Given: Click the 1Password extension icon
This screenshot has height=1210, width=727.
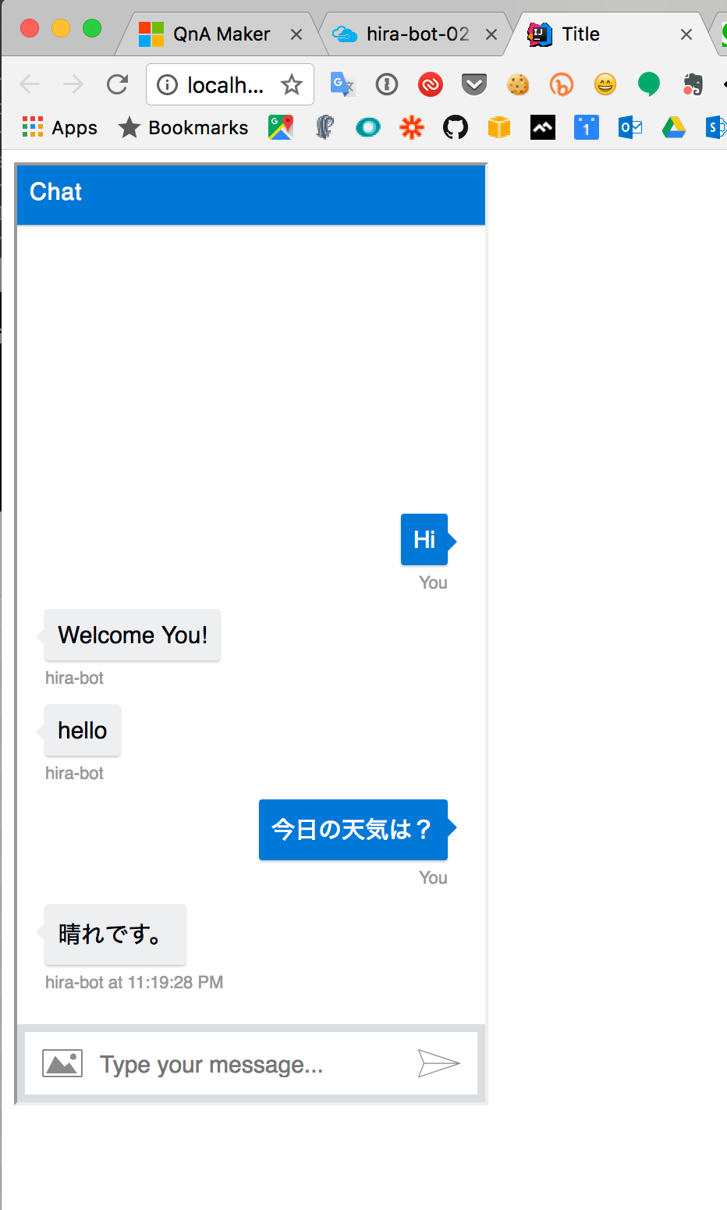Looking at the screenshot, I should point(386,84).
